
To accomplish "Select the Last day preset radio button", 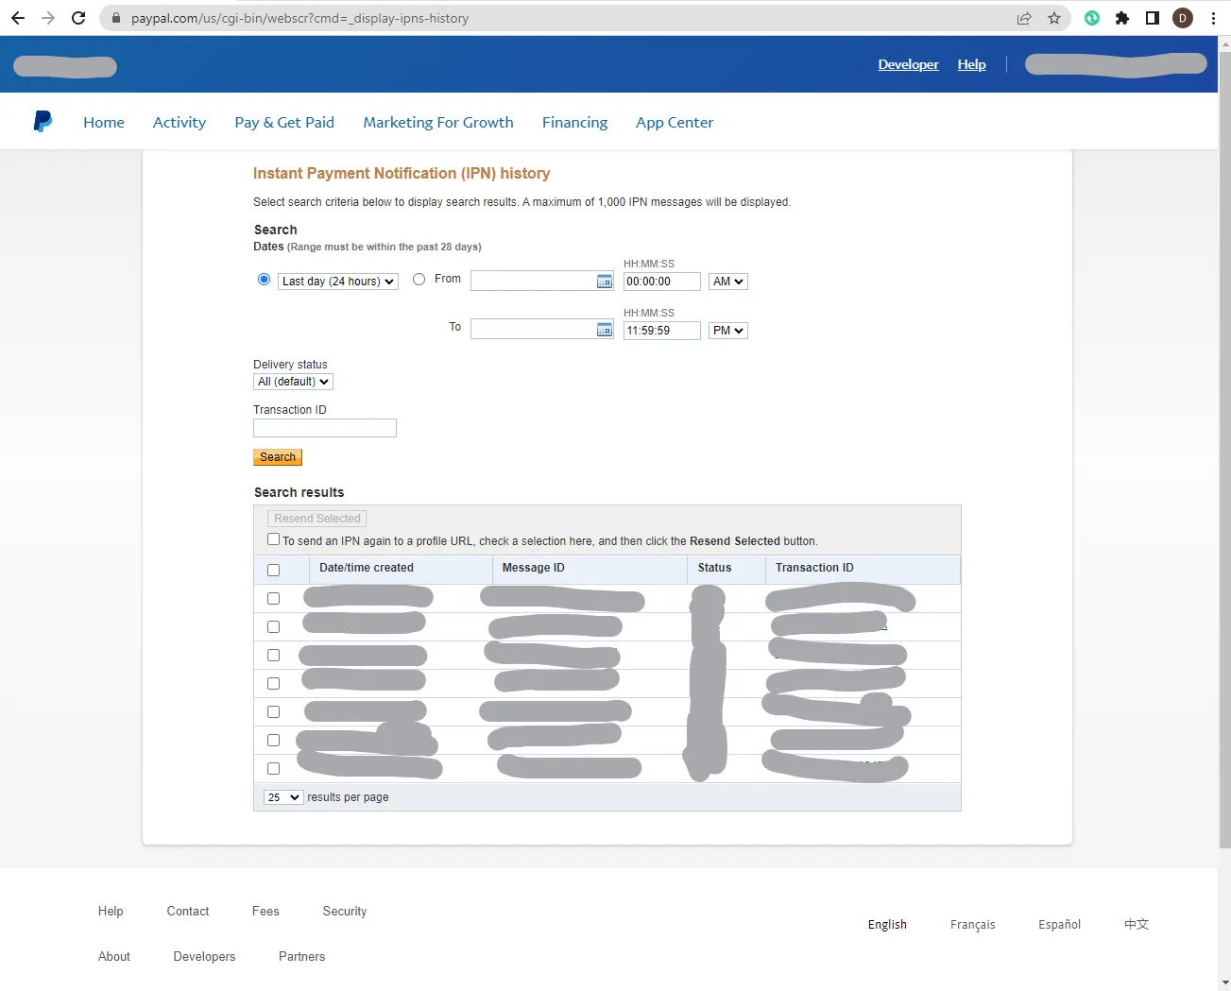I will pos(264,280).
